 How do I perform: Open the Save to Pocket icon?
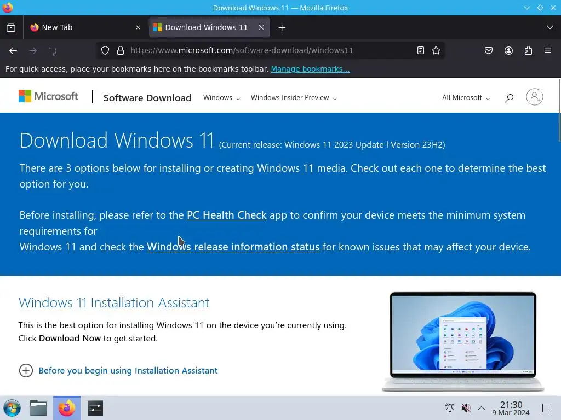[489, 50]
